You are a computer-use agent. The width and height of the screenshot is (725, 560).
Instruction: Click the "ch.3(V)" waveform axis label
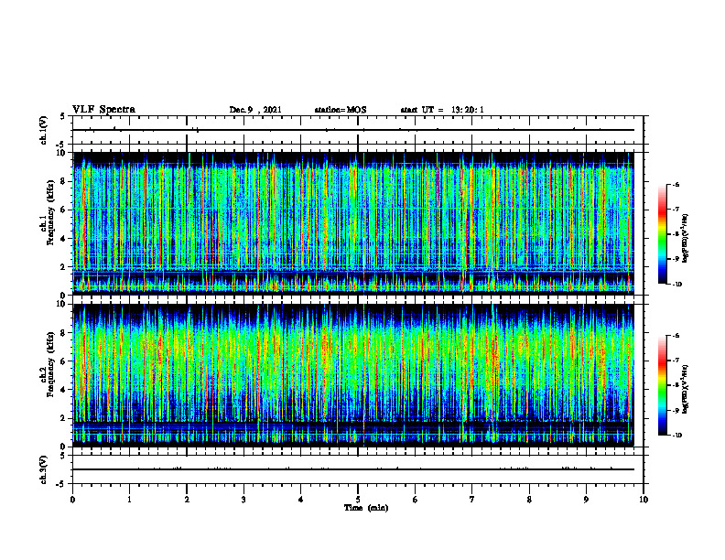(x=44, y=469)
